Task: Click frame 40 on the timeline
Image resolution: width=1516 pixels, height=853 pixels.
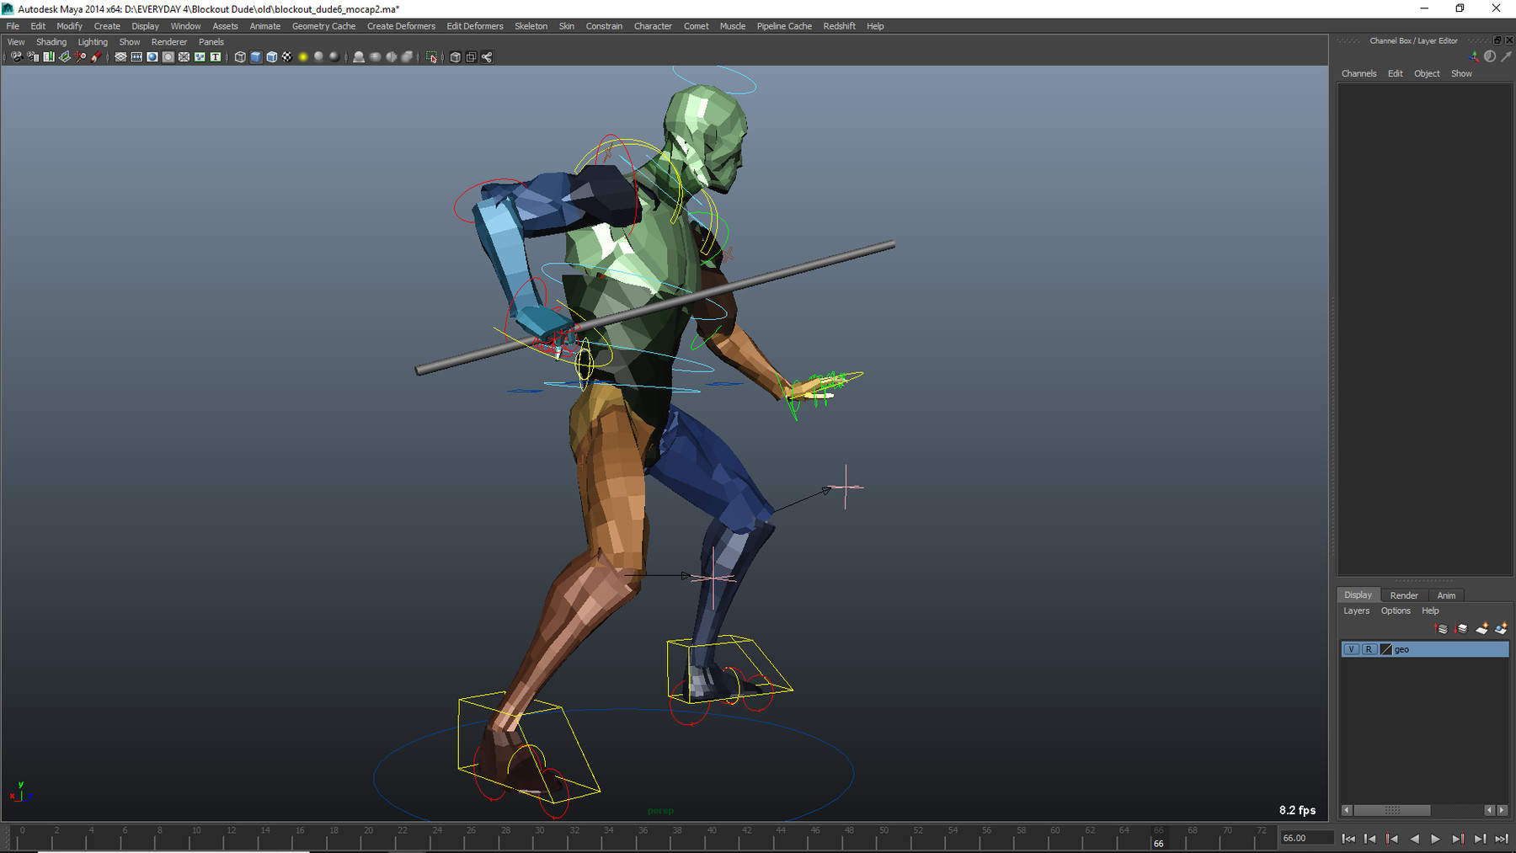Action: coord(712,830)
